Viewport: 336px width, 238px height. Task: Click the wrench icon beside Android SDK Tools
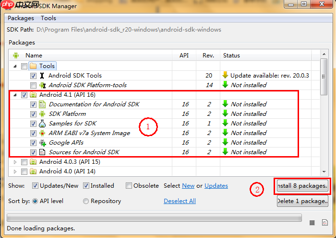(x=42, y=76)
